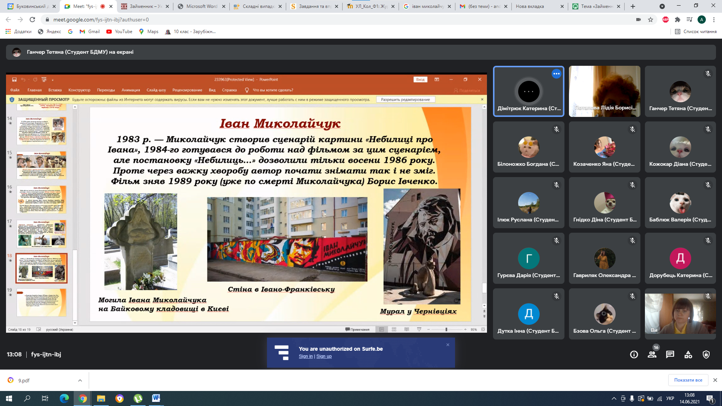Click muted mic on Козаченко Яна tile
The width and height of the screenshot is (722, 406).
click(x=633, y=129)
